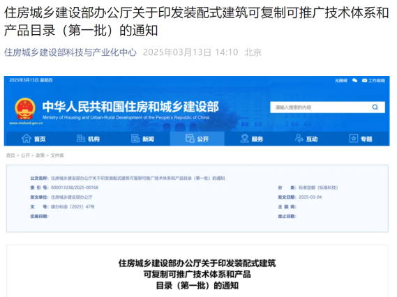Select the 新闻 navigation tab

(142, 139)
